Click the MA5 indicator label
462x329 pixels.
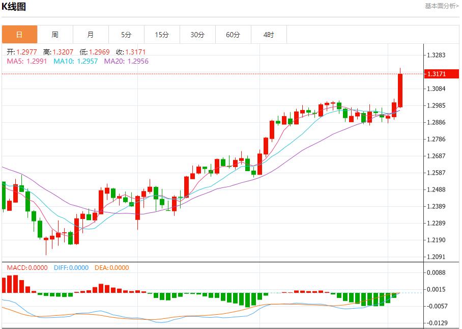point(26,61)
